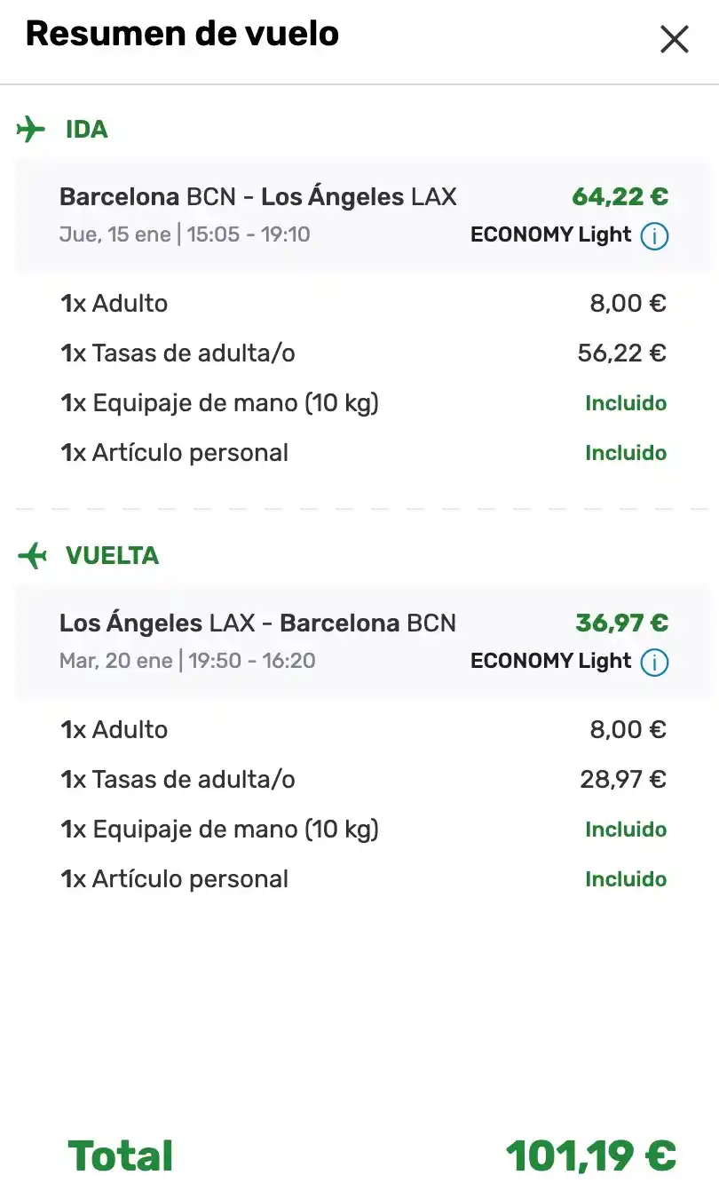Click the VUELTA section heading
Screen dimensions: 719x1199
112,556
